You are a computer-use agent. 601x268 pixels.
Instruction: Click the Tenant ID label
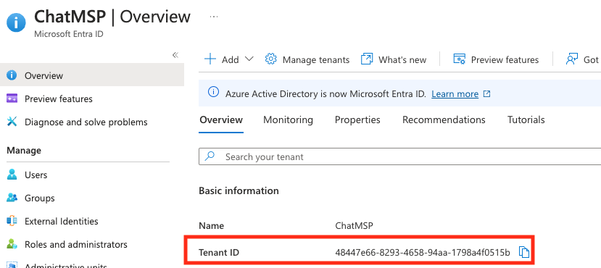(219, 252)
